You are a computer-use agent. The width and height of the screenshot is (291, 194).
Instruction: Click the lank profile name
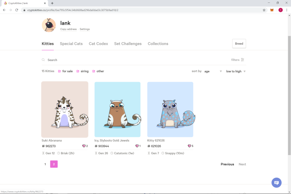pos(65,23)
